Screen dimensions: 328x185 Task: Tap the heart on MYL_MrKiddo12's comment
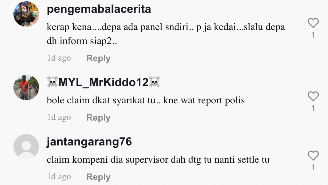click(x=313, y=96)
